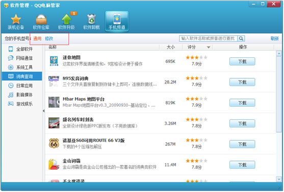Download N95发音词典 with its 下载 button
Viewport: 284px width, 192px height.
(242, 82)
